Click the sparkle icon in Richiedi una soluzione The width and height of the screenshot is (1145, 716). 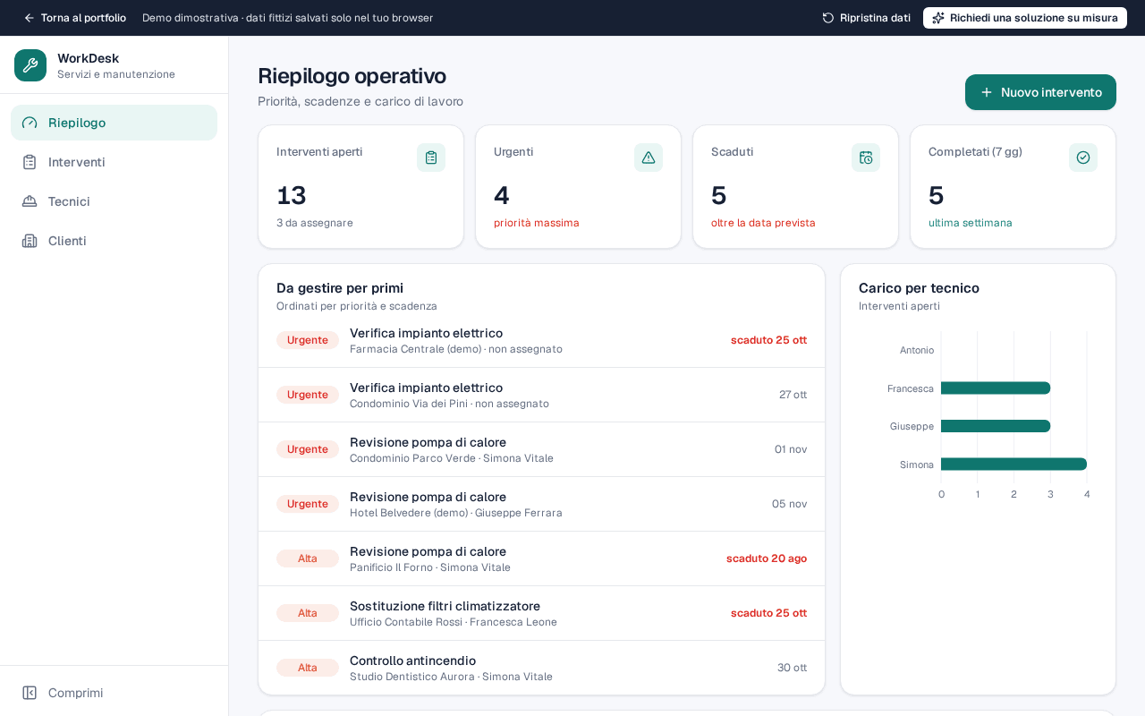(938, 18)
